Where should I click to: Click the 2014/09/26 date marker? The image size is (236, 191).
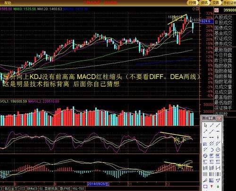click(x=98, y=184)
